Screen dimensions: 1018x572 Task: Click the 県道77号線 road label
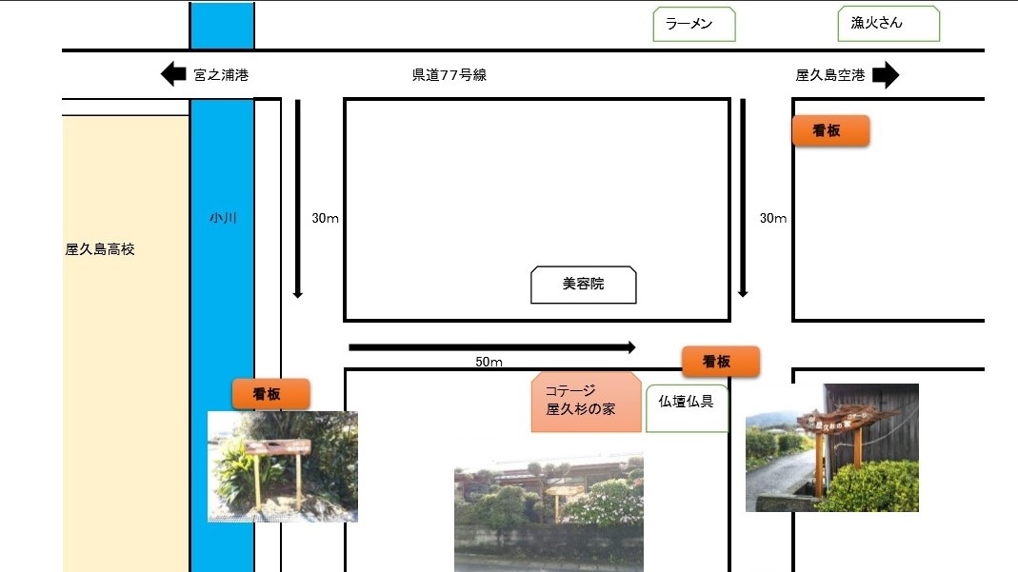(449, 75)
